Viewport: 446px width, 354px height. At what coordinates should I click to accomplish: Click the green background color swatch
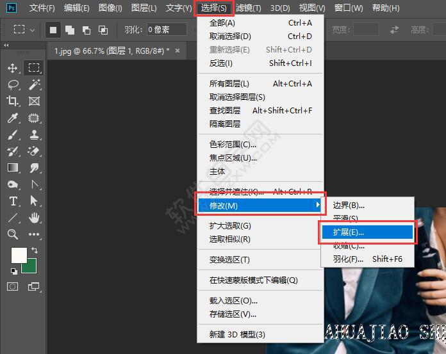click(30, 267)
